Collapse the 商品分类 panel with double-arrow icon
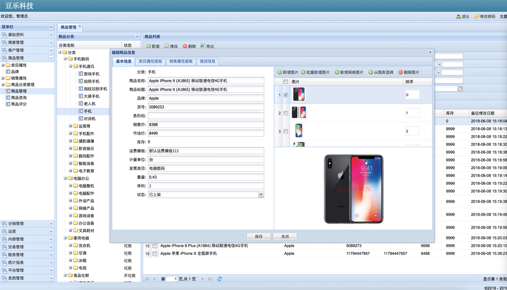The image size is (507, 290). pos(137,37)
